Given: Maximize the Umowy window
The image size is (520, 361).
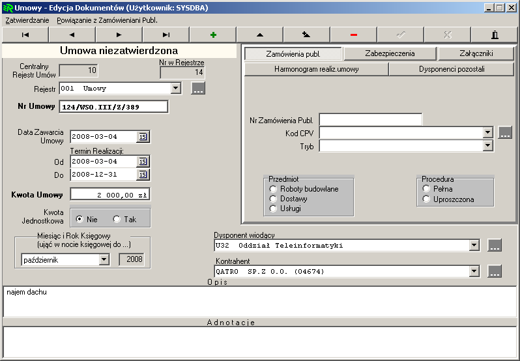Looking at the screenshot, I should coord(499,8).
